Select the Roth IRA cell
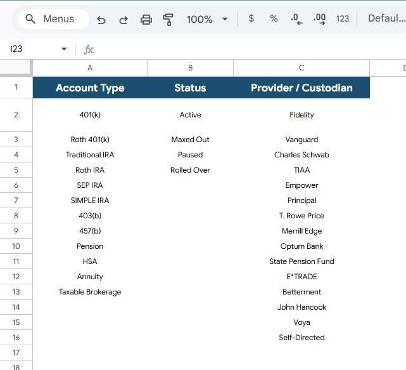 coord(90,170)
